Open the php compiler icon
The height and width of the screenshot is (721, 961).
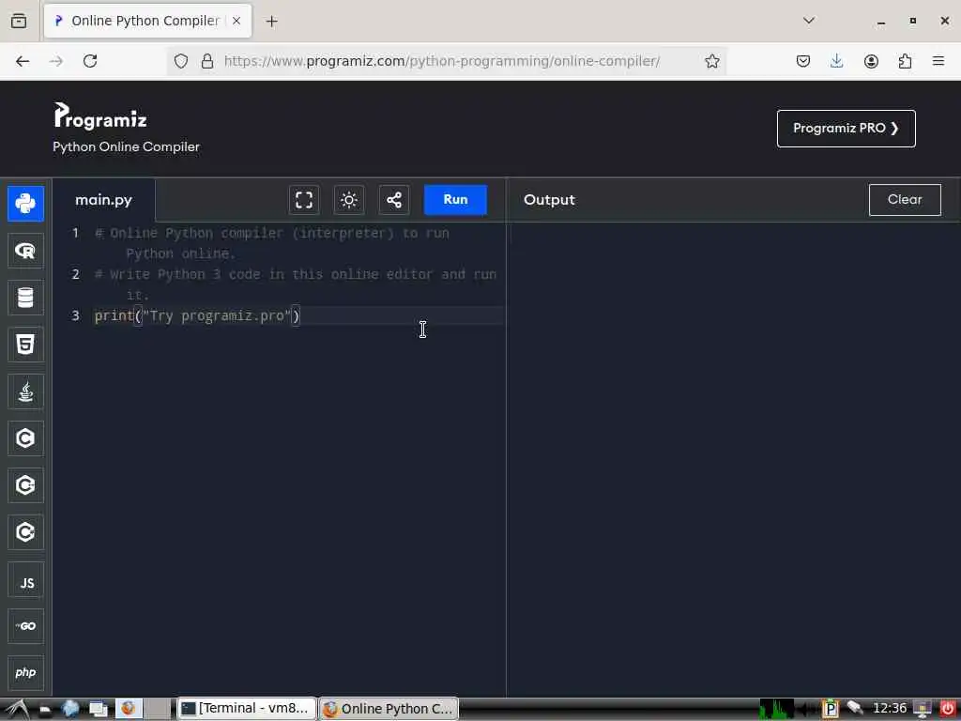pyautogui.click(x=25, y=673)
